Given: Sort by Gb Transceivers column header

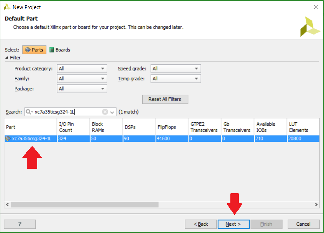Looking at the screenshot, I should 238,127.
